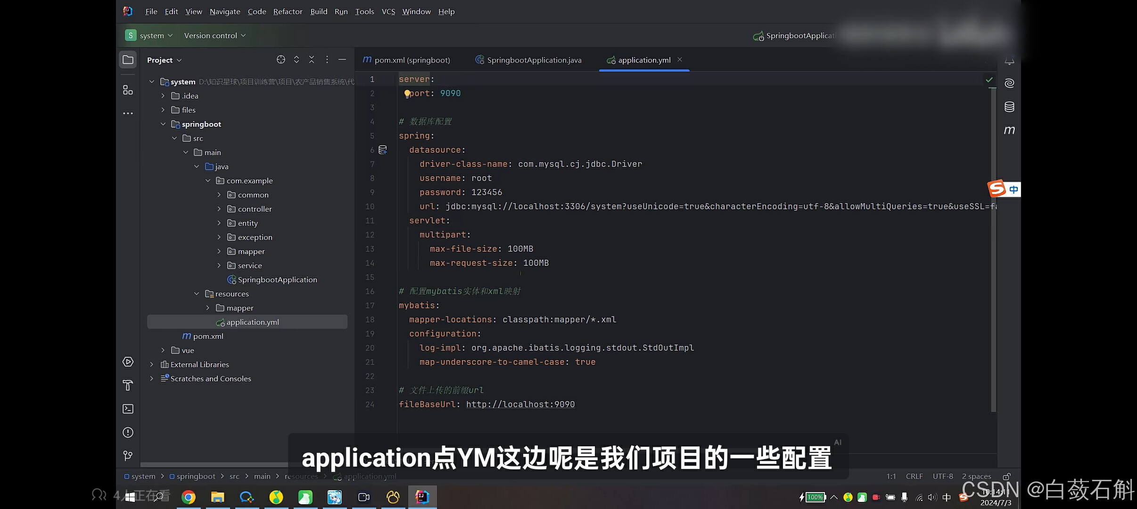Viewport: 1137px width, 509px height.
Task: Open the Terminal tool window icon
Action: click(x=128, y=409)
